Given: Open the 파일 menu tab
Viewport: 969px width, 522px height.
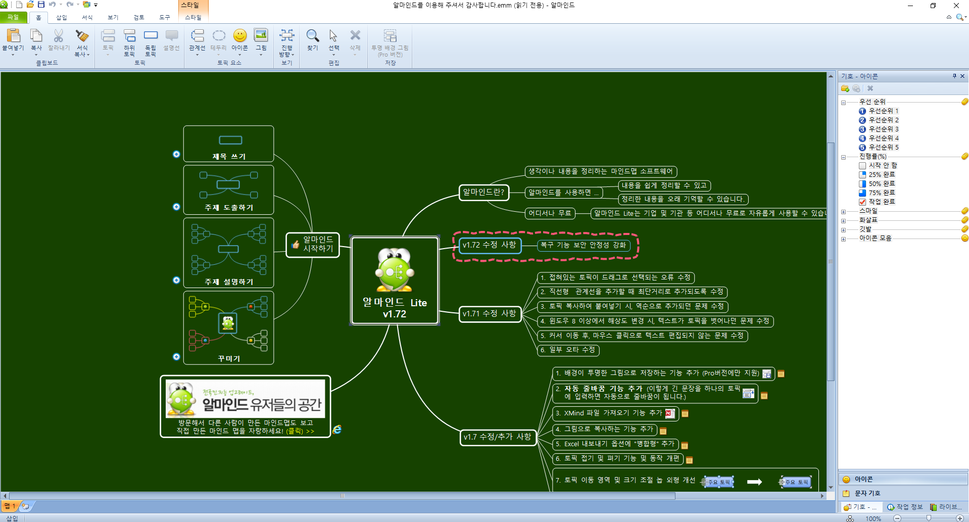Looking at the screenshot, I should 13,17.
